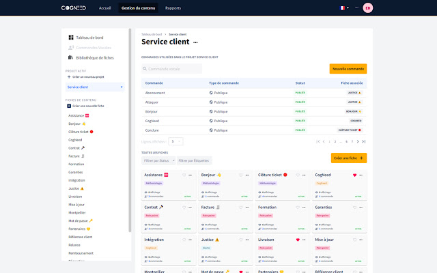Click the Créer une fiche button
Viewport: 437px width, 273px height.
[348, 158]
